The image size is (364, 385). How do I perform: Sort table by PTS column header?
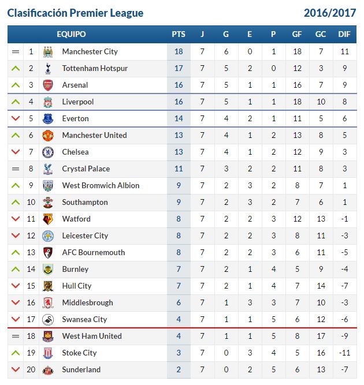point(179,34)
